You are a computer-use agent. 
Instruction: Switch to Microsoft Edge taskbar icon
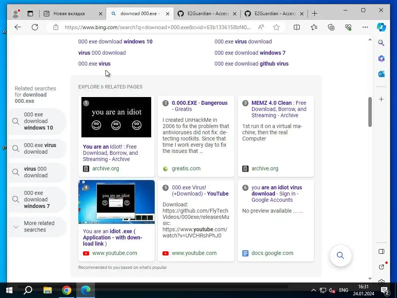tap(86, 290)
